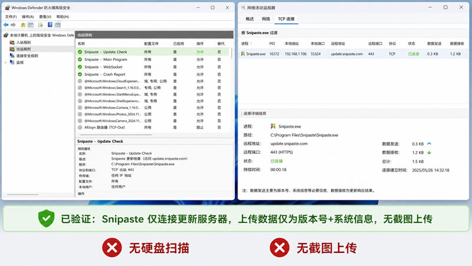This screenshot has width=472, height=266.
Task: Click the rules list vertical scrollbar
Action: pos(231,53)
